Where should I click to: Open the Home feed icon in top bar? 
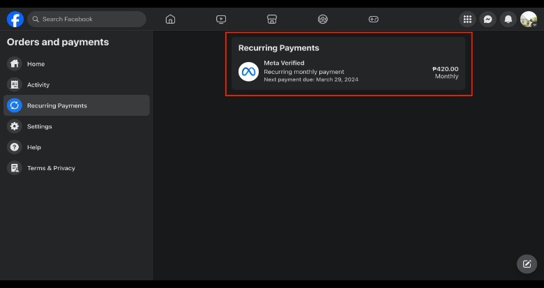[x=170, y=19]
